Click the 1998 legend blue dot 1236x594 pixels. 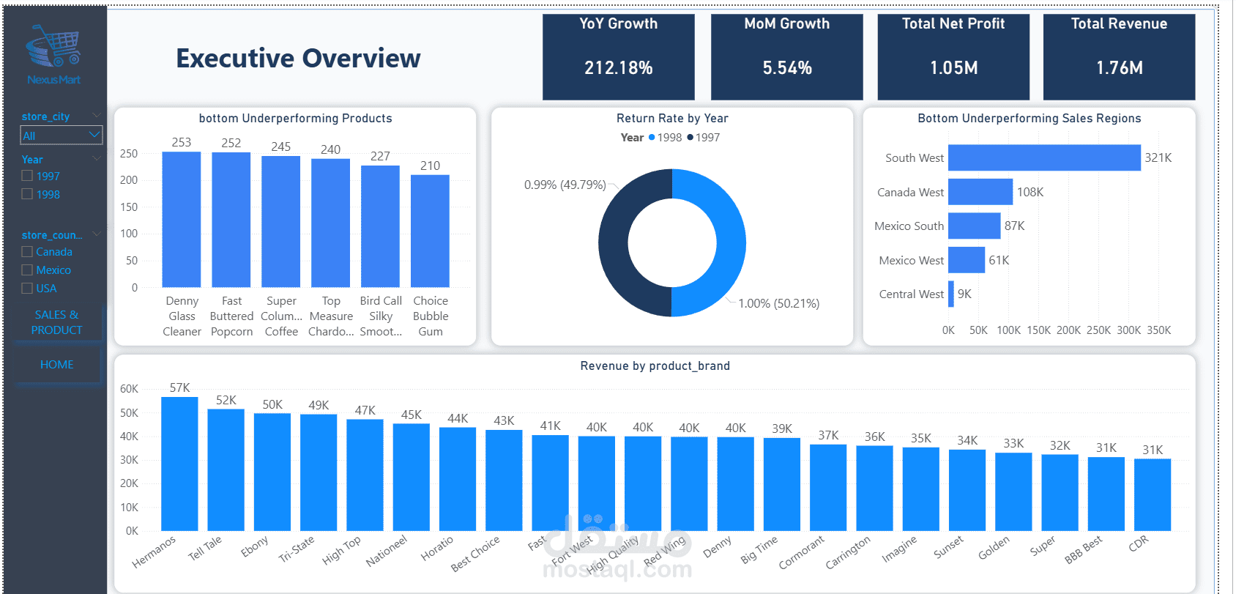coord(652,138)
